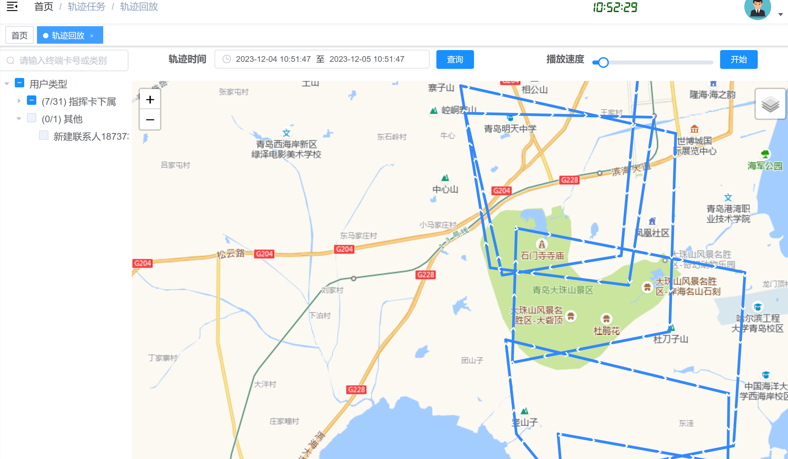Click 大珠山风景名胜区-大砦顶 scenic icon

571,316
